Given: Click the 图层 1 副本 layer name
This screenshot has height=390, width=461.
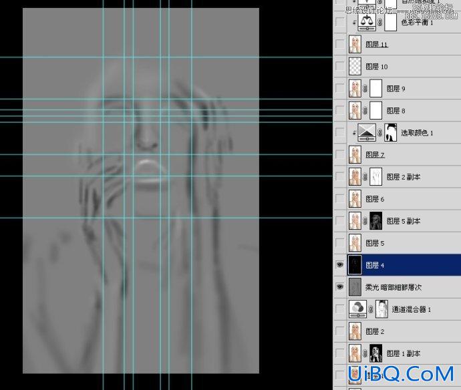Looking at the screenshot, I should 404,353.
